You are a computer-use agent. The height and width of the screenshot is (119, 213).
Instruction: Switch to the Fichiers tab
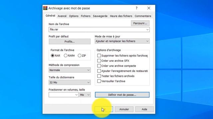click(x=86, y=16)
